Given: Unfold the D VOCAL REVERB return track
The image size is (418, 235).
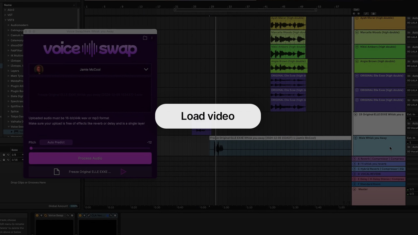Looking at the screenshot, I should coord(354,174).
